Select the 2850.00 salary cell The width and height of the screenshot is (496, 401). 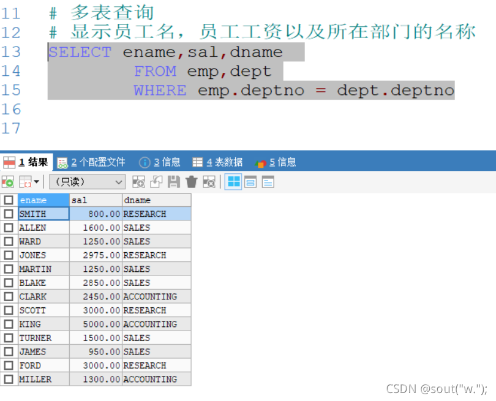(96, 283)
